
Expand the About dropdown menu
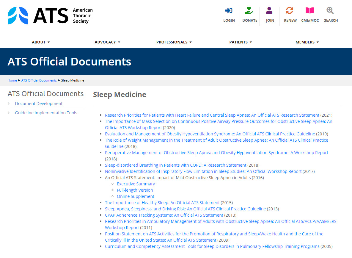point(41,42)
